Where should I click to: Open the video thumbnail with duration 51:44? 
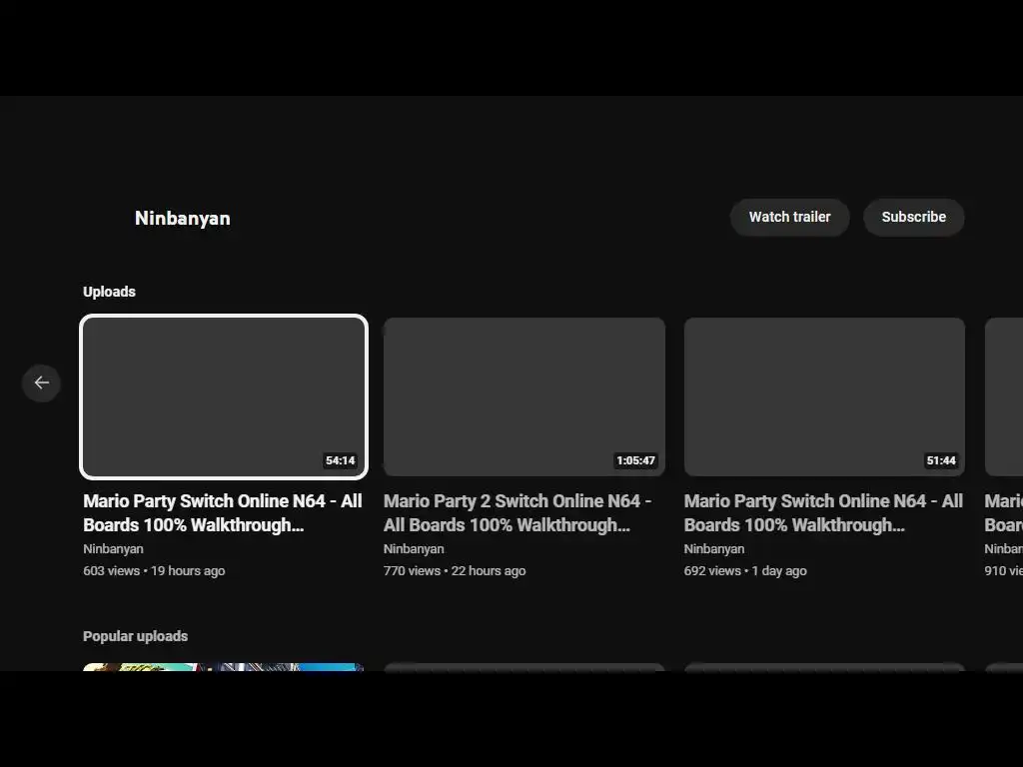point(824,397)
